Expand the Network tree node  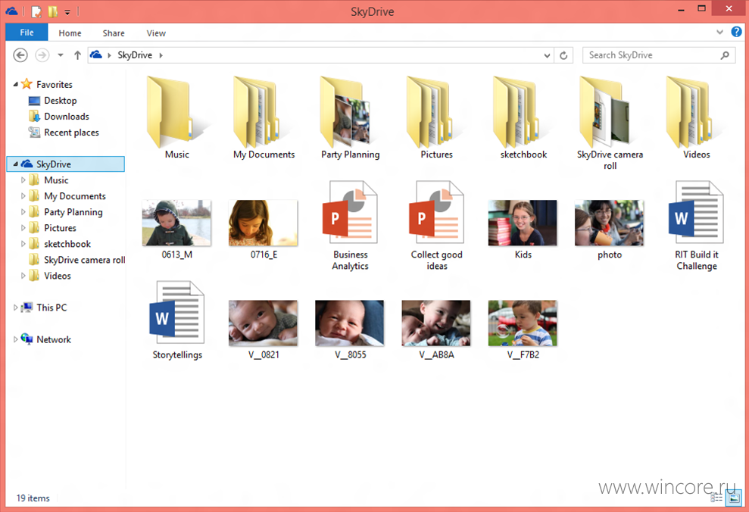[x=15, y=339]
